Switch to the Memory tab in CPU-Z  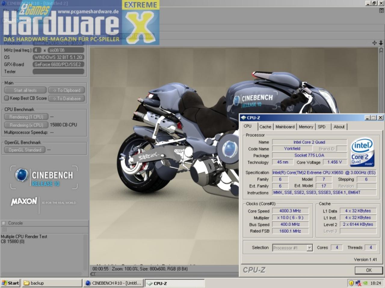click(x=306, y=127)
